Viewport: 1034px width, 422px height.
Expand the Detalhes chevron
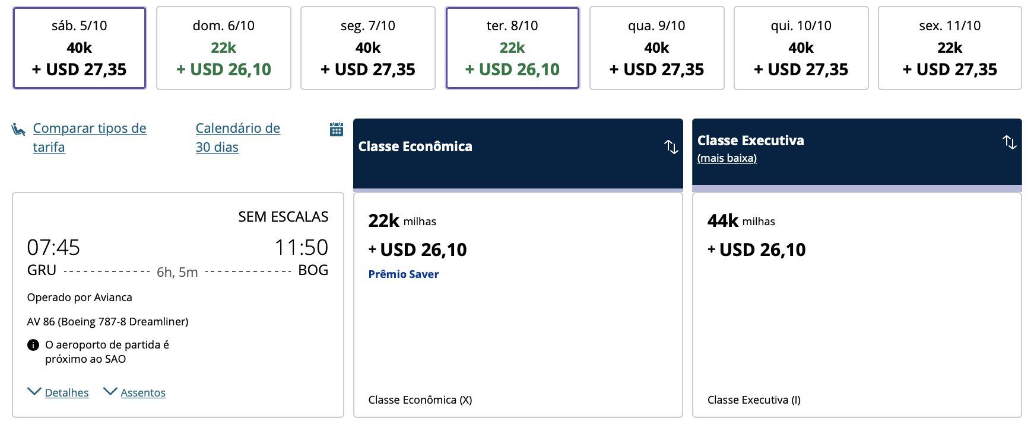tap(34, 391)
